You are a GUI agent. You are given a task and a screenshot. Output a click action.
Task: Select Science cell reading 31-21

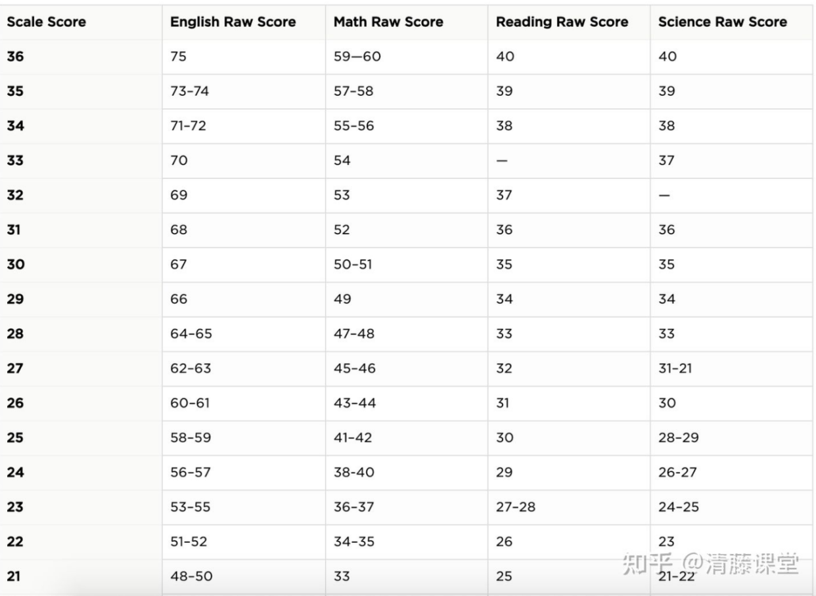tap(675, 369)
